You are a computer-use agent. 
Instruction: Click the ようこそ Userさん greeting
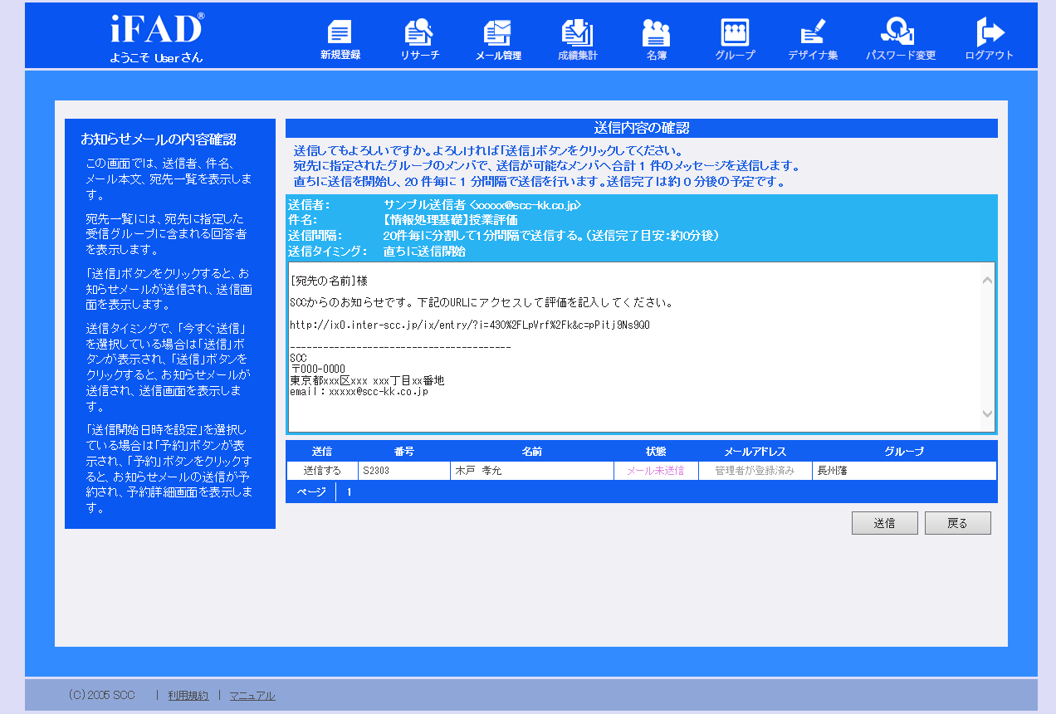pyautogui.click(x=156, y=57)
